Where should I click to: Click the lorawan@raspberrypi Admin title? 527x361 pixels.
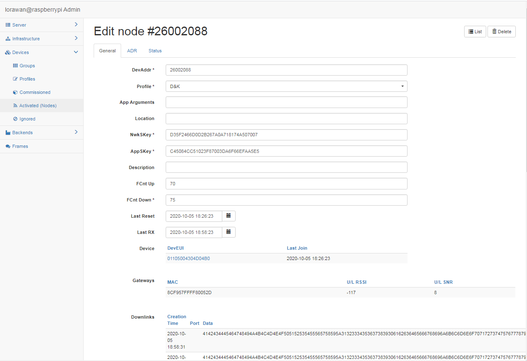pyautogui.click(x=42, y=10)
